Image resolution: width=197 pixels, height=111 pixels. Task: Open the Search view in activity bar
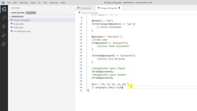[x=4, y=18]
